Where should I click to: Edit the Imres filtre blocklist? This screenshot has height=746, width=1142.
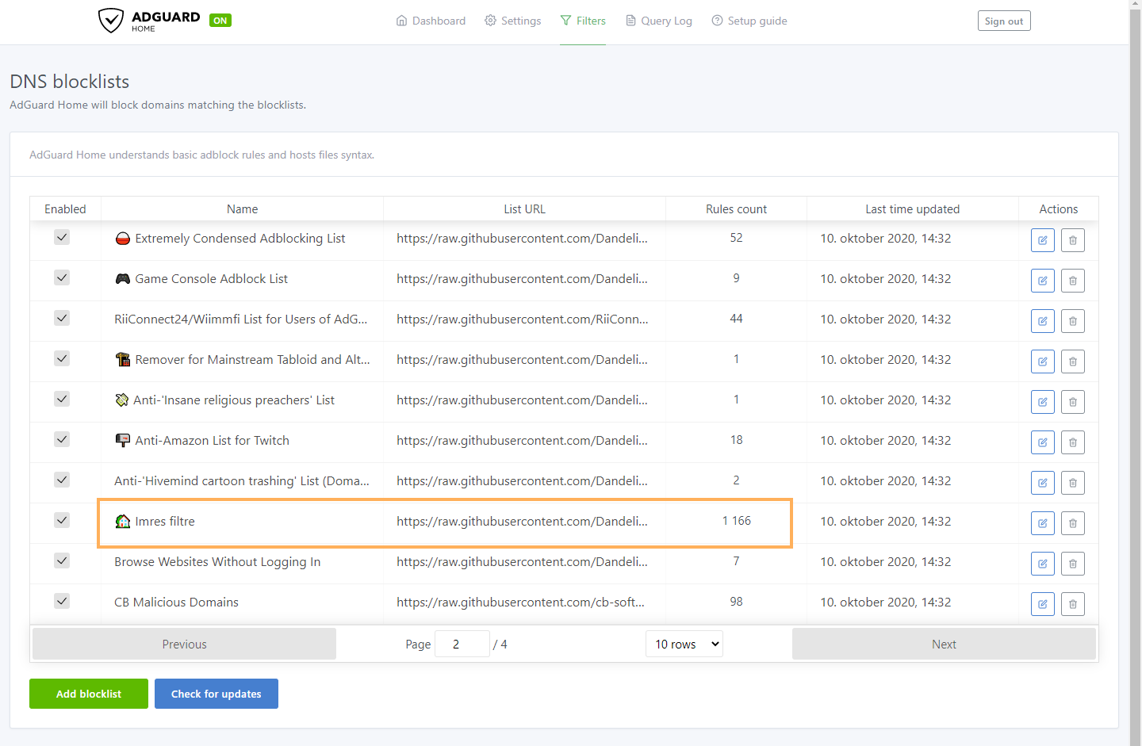tap(1043, 523)
